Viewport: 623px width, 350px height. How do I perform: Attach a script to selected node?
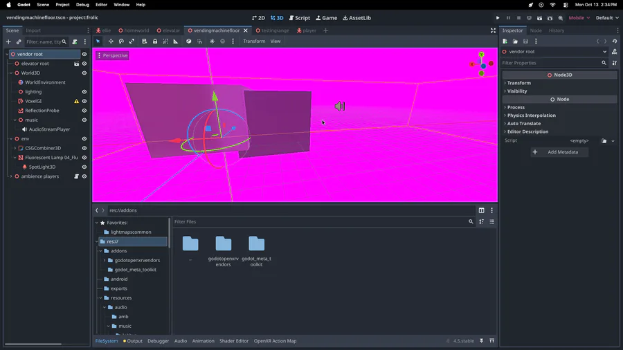(75, 42)
